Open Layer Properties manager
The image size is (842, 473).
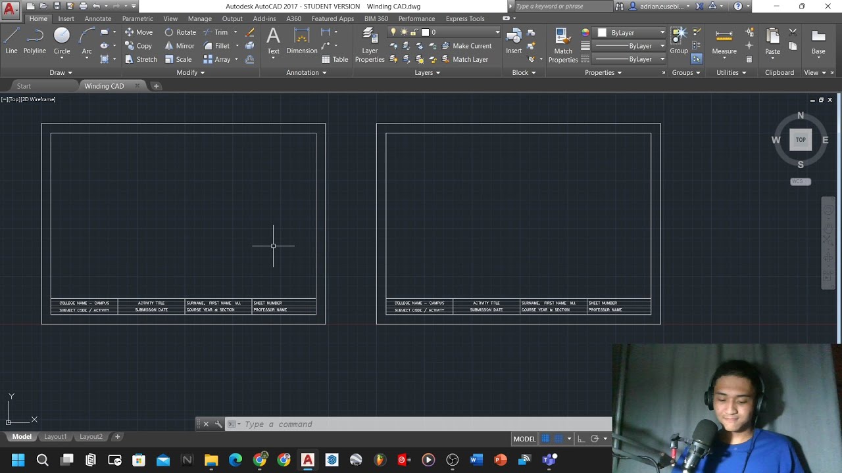click(x=370, y=45)
